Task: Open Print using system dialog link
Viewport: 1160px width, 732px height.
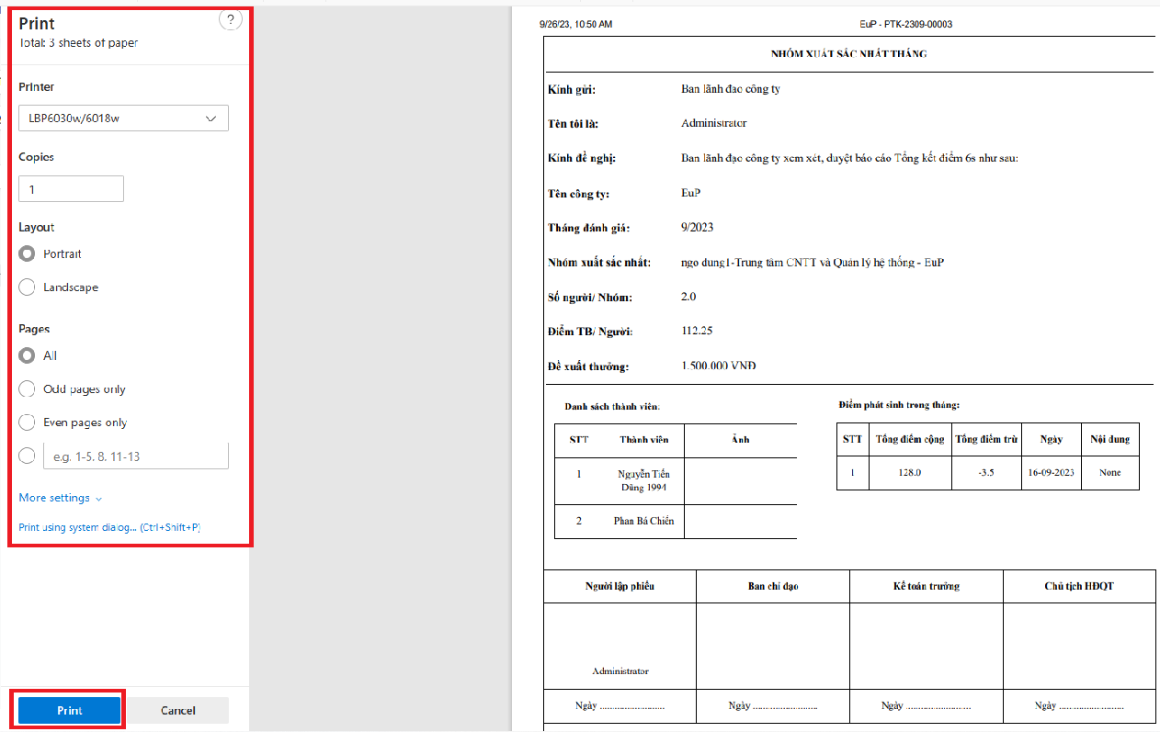Action: [109, 527]
